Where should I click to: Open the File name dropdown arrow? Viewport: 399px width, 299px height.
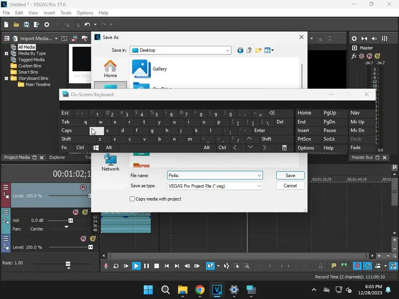click(259, 176)
